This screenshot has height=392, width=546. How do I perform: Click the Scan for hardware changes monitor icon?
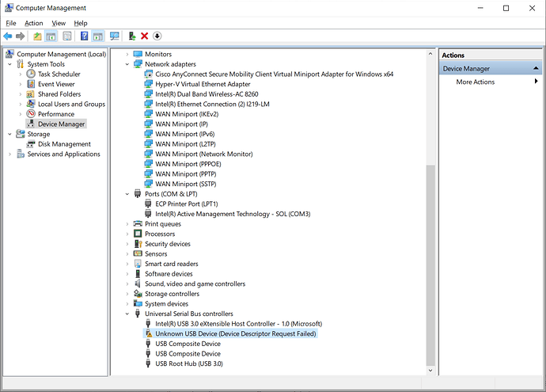[114, 36]
